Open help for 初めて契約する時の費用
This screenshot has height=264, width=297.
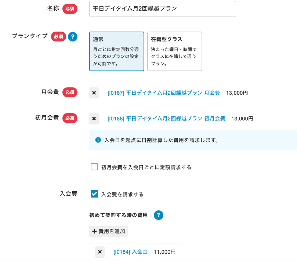(158, 215)
